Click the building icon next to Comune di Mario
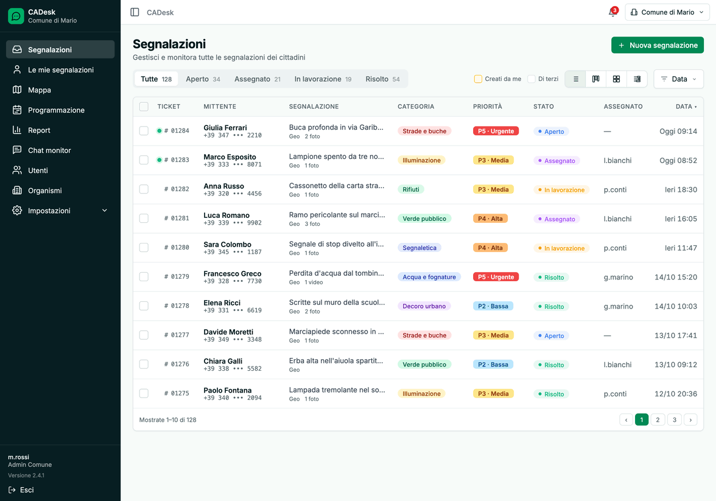This screenshot has height=501, width=716. tap(634, 12)
